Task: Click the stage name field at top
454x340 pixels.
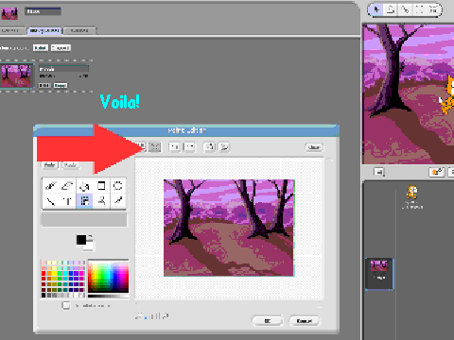Action: coord(43,11)
